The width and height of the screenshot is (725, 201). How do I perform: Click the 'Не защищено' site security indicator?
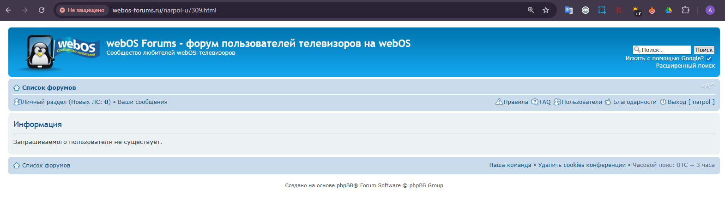(x=82, y=10)
